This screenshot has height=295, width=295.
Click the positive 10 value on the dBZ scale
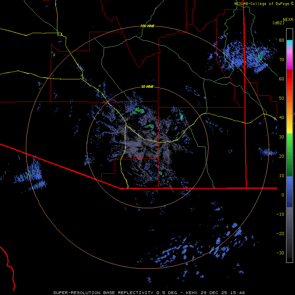(282, 176)
